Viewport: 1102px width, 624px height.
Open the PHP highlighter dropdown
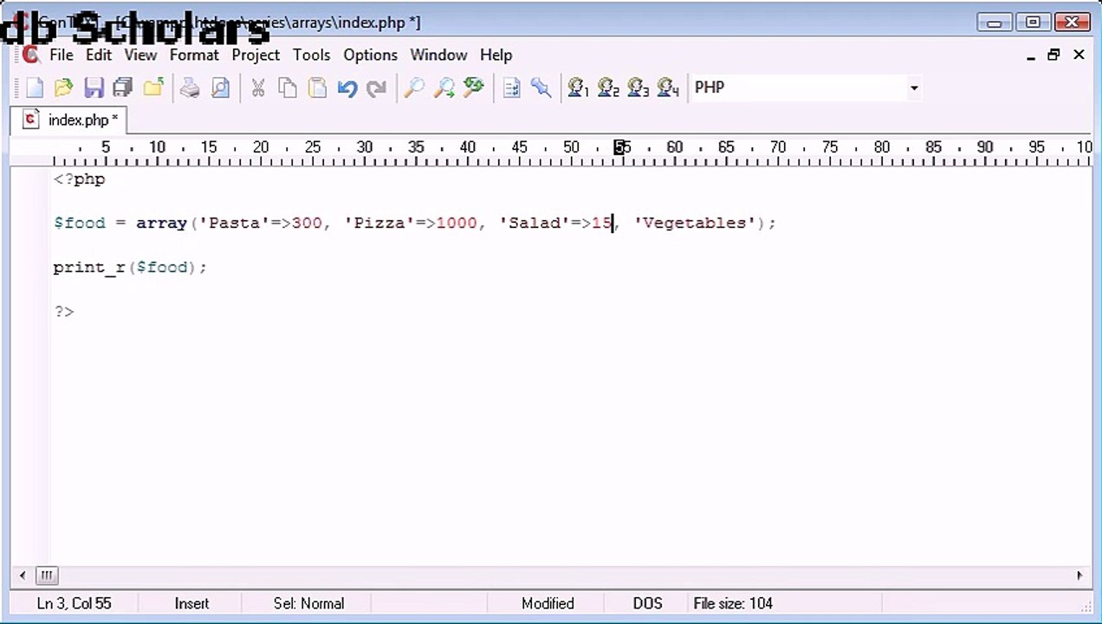pos(913,88)
